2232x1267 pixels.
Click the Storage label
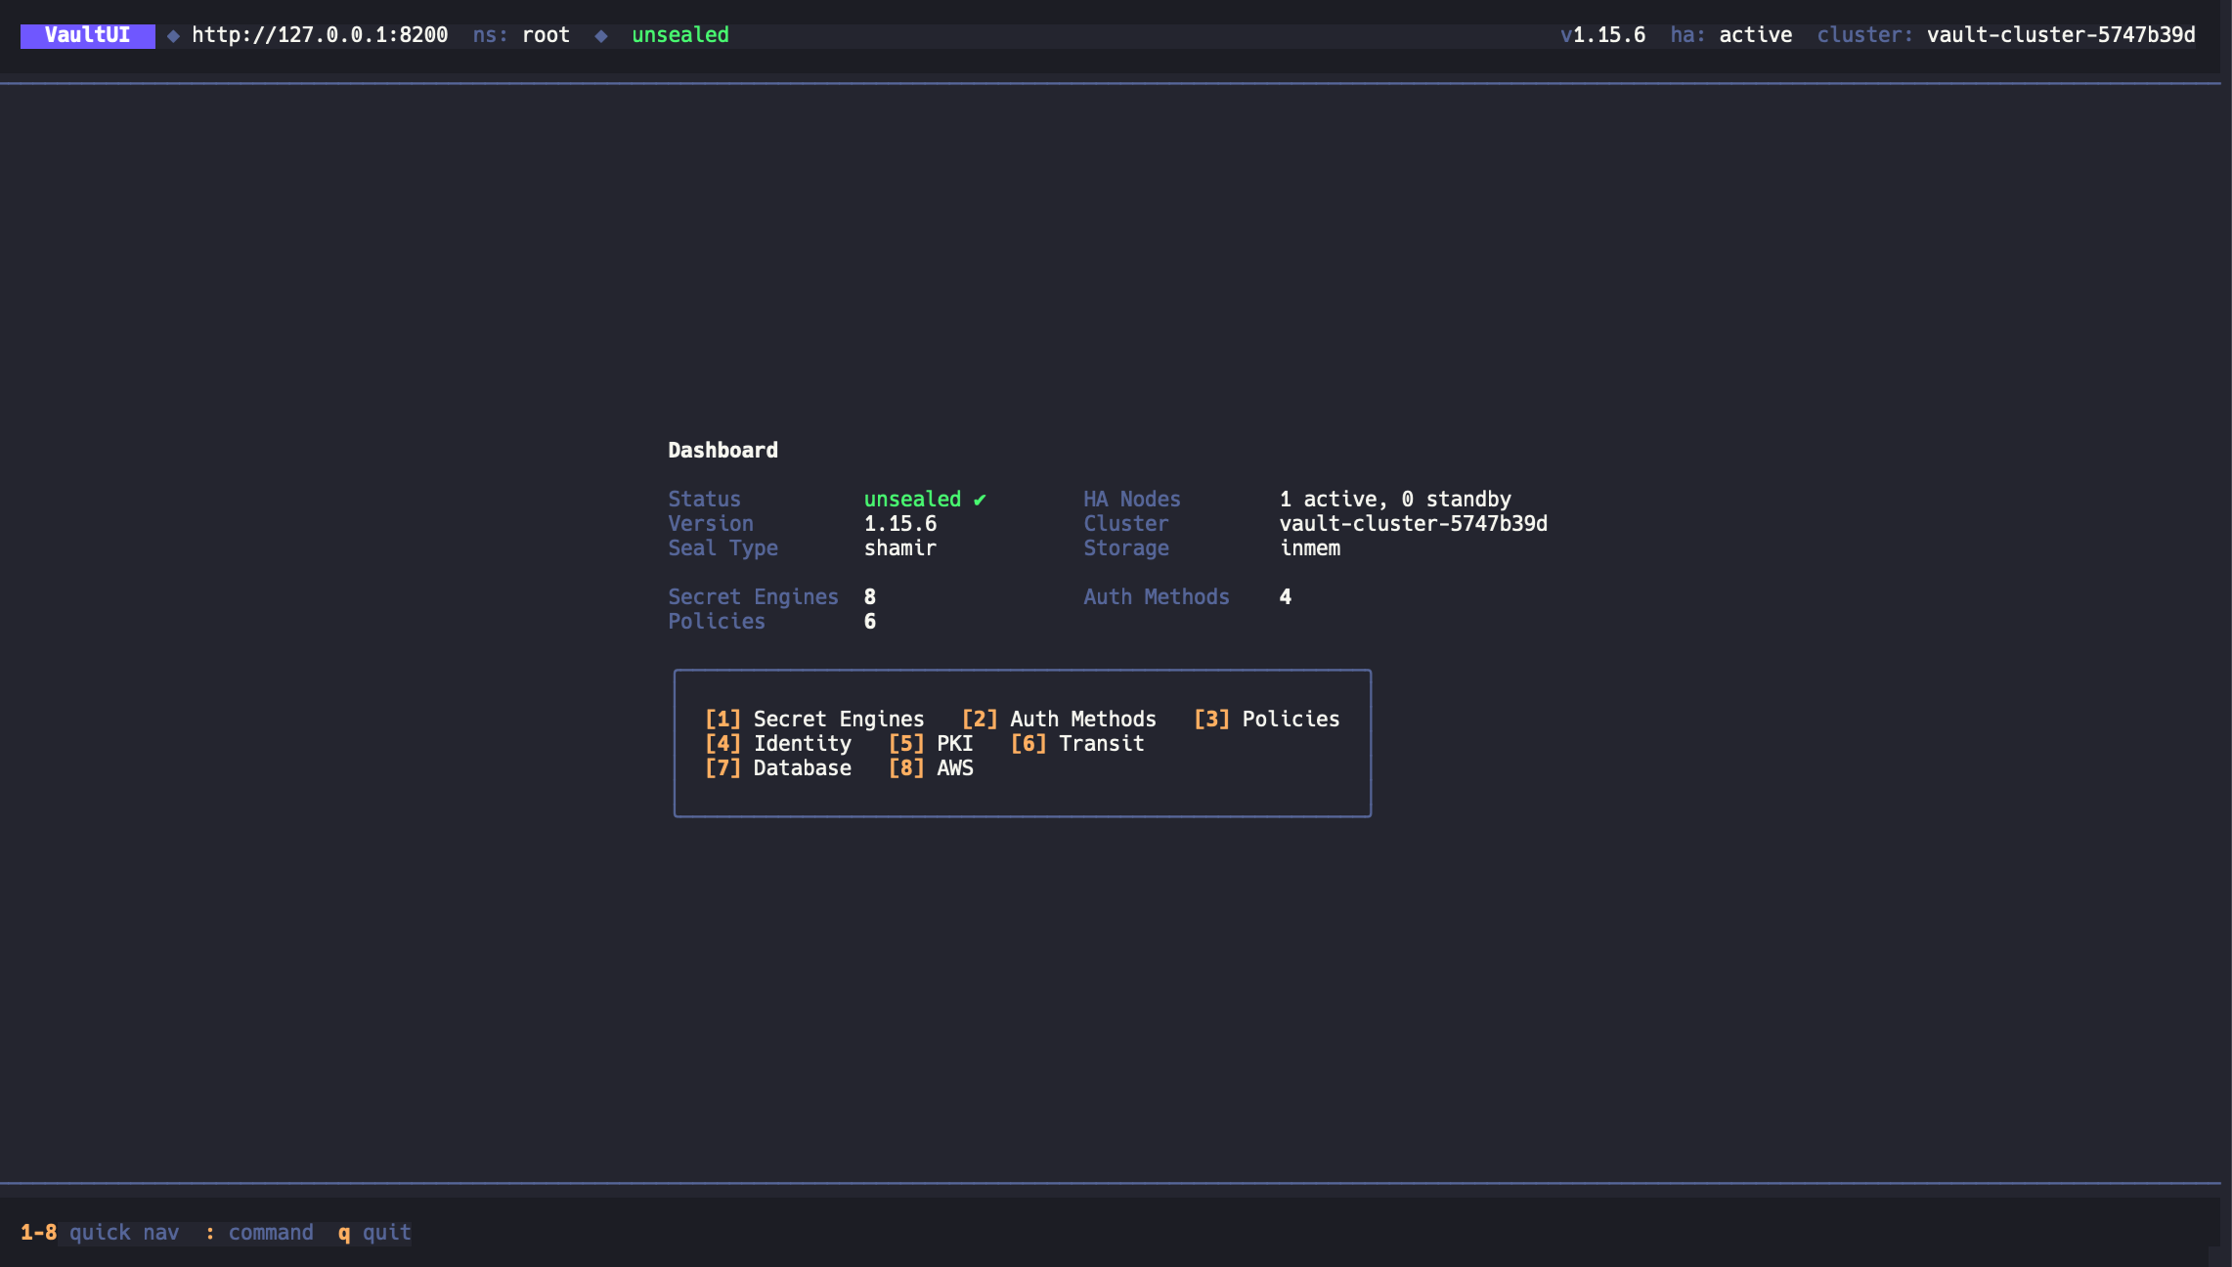point(1126,548)
